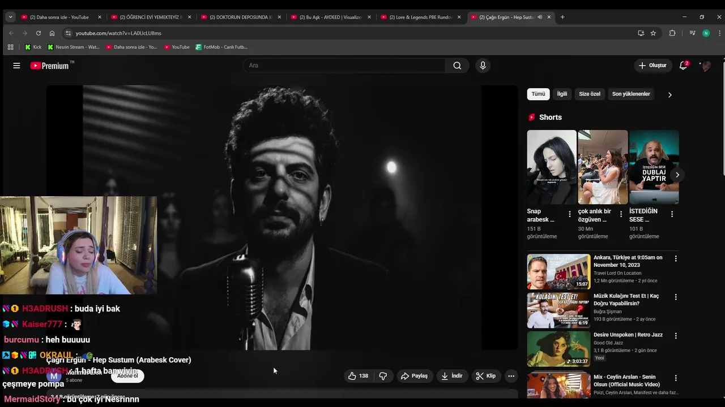Open the İSTEDİĞİN SESE Short thumbnail

click(x=654, y=167)
